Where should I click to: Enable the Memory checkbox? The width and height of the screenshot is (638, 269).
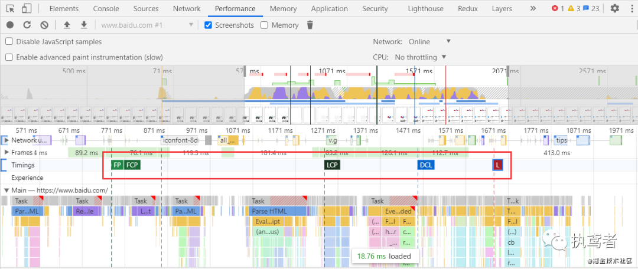[x=264, y=25]
